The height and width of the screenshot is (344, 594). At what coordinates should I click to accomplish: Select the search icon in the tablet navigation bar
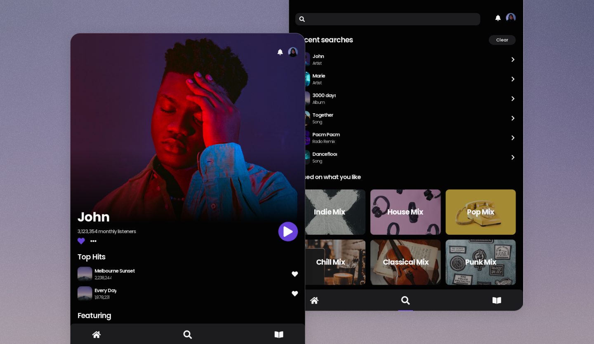tap(405, 300)
